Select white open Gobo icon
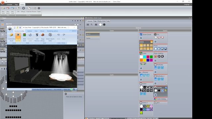The height and width of the screenshot is (119, 212). 141,87
